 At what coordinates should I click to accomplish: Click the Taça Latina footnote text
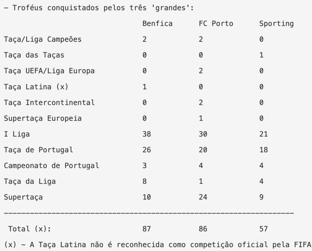pyautogui.click(x=155, y=245)
